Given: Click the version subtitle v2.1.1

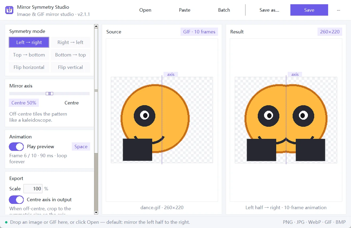Looking at the screenshot, I should coord(53,14).
